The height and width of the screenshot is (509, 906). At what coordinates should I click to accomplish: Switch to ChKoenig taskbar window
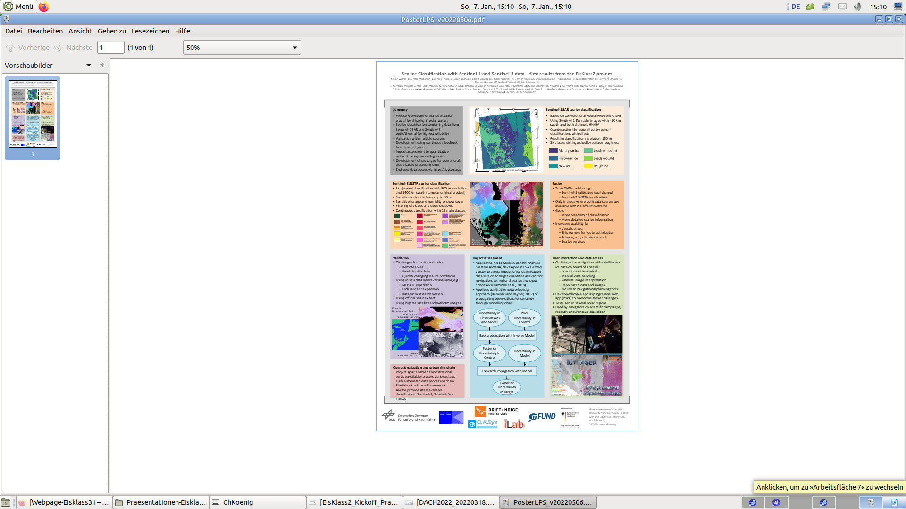coord(258,502)
